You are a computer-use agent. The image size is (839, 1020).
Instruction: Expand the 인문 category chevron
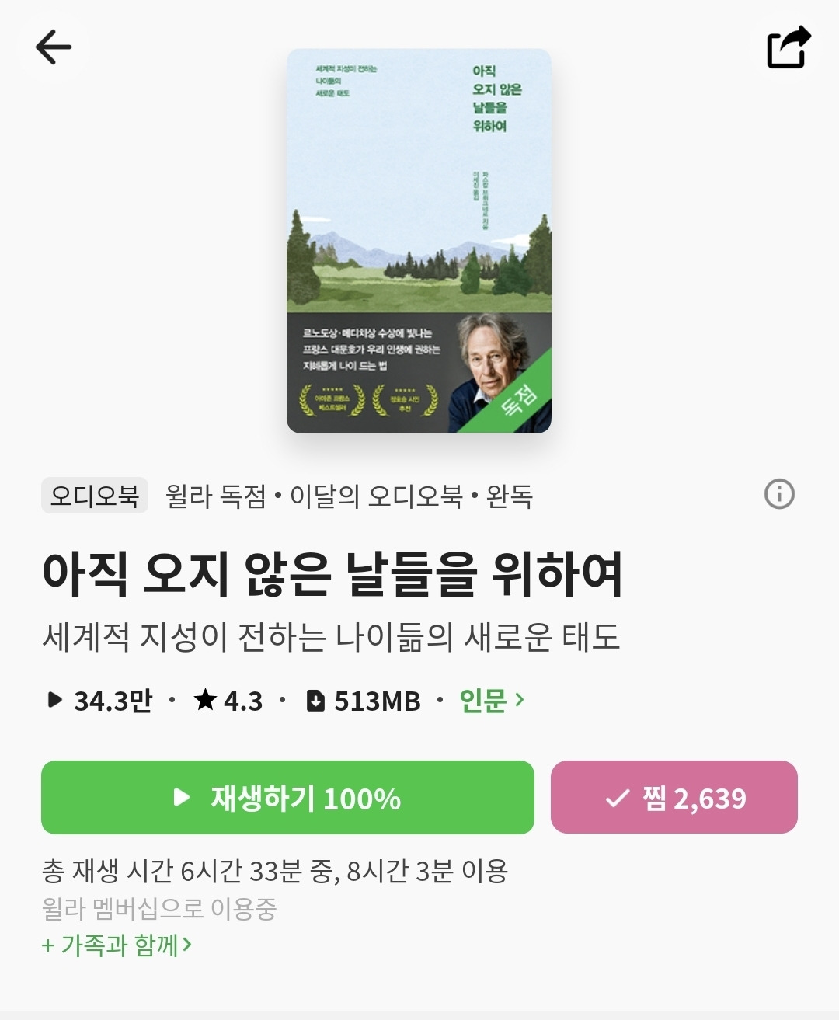pos(520,700)
